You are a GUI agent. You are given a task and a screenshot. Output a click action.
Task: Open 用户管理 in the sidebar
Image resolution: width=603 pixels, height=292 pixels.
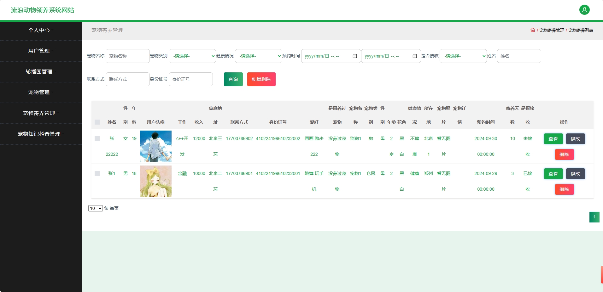click(x=39, y=51)
